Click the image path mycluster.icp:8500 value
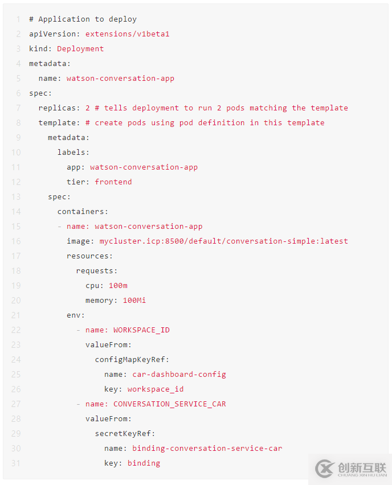 point(223,241)
